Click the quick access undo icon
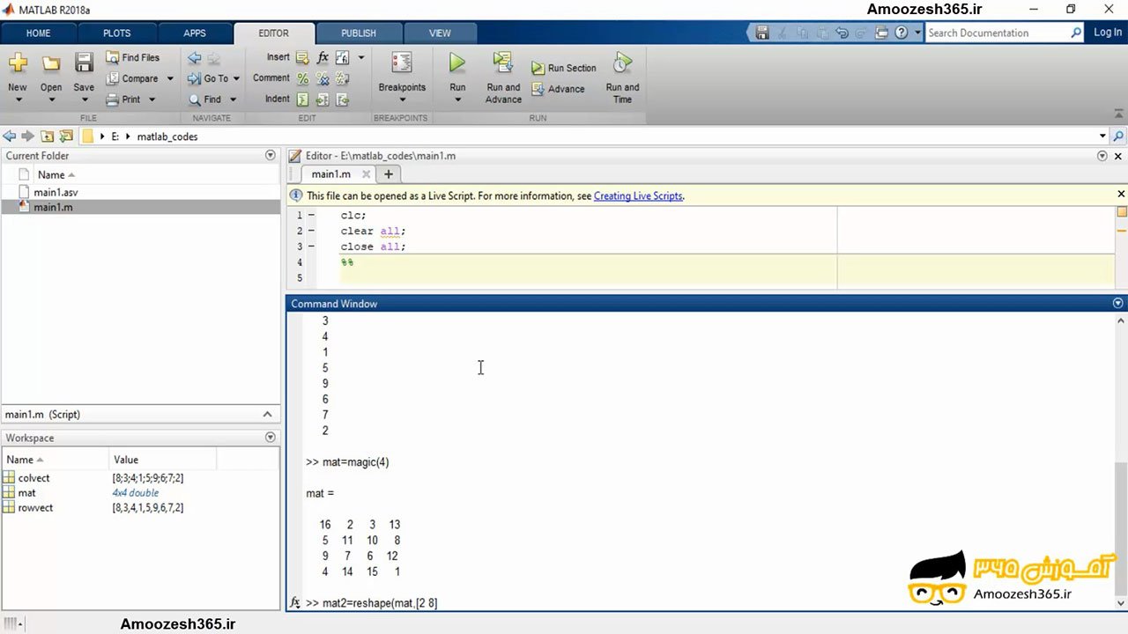1128x634 pixels. (842, 33)
